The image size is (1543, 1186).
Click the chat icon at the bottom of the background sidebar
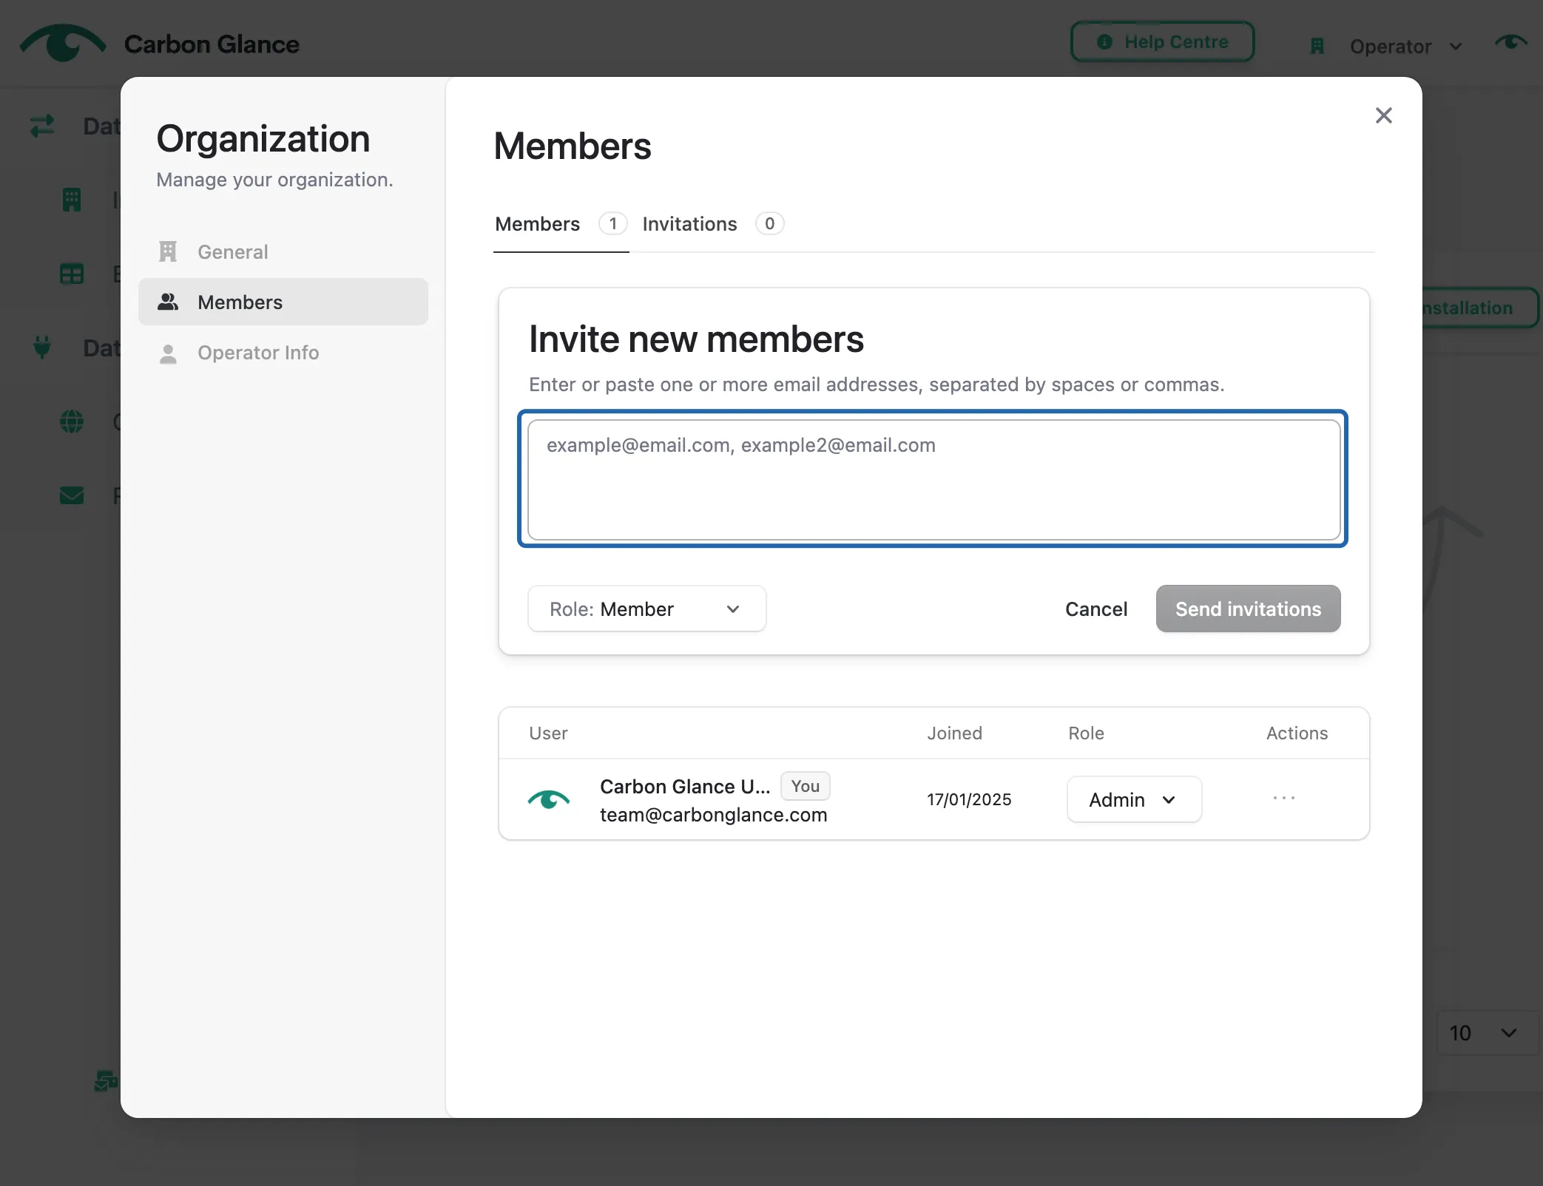106,1081
